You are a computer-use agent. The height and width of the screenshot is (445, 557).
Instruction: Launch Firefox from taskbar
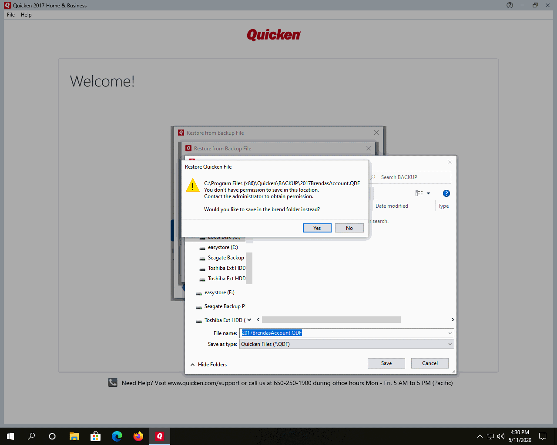pos(138,436)
